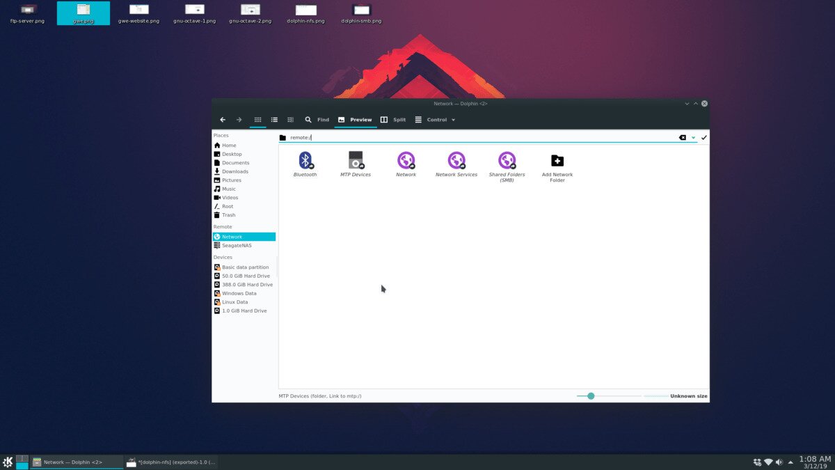835x470 pixels.
Task: Select Network under Remote
Action: (x=244, y=237)
